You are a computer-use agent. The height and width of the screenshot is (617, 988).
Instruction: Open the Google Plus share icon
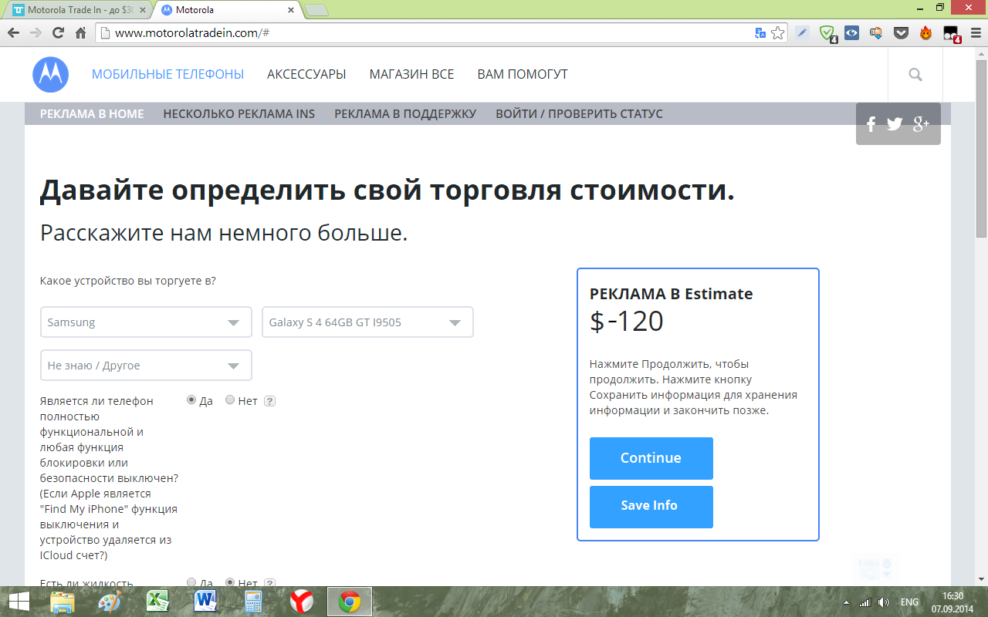point(921,124)
